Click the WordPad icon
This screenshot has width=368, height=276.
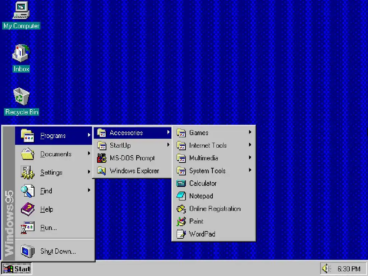(x=181, y=234)
